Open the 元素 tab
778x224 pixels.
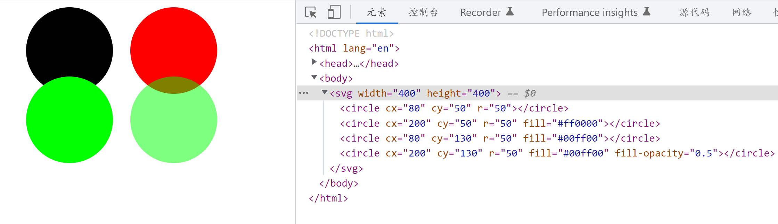(x=377, y=12)
